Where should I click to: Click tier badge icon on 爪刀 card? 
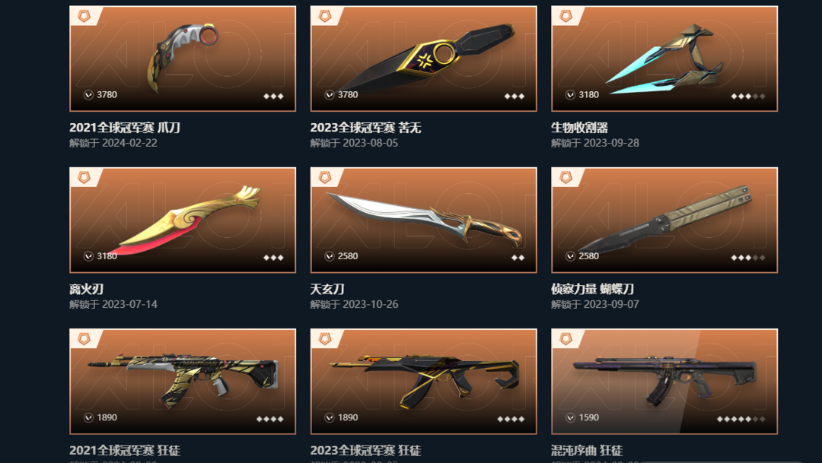pyautogui.click(x=84, y=16)
